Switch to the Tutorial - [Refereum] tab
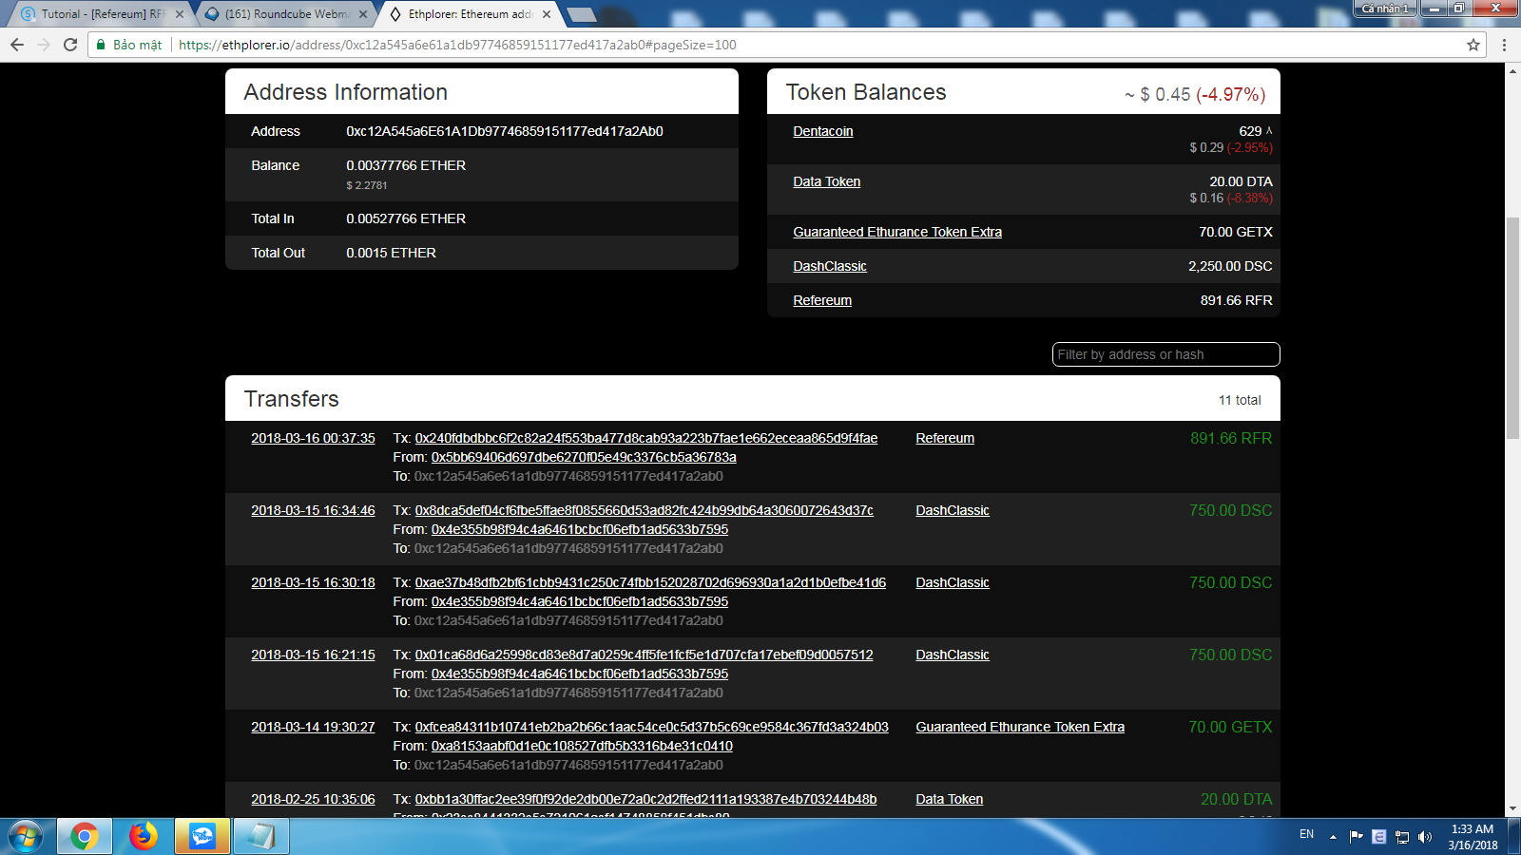The width and height of the screenshot is (1521, 855). click(x=101, y=14)
